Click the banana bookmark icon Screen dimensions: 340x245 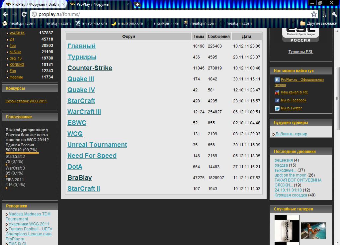[114, 23]
